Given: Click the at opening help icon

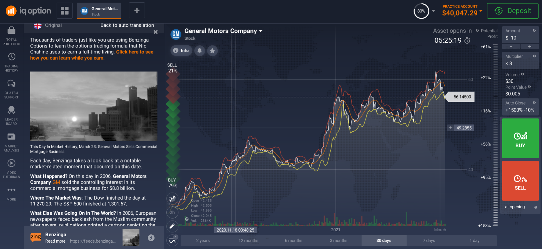Looking at the screenshot, I should click(x=536, y=207).
